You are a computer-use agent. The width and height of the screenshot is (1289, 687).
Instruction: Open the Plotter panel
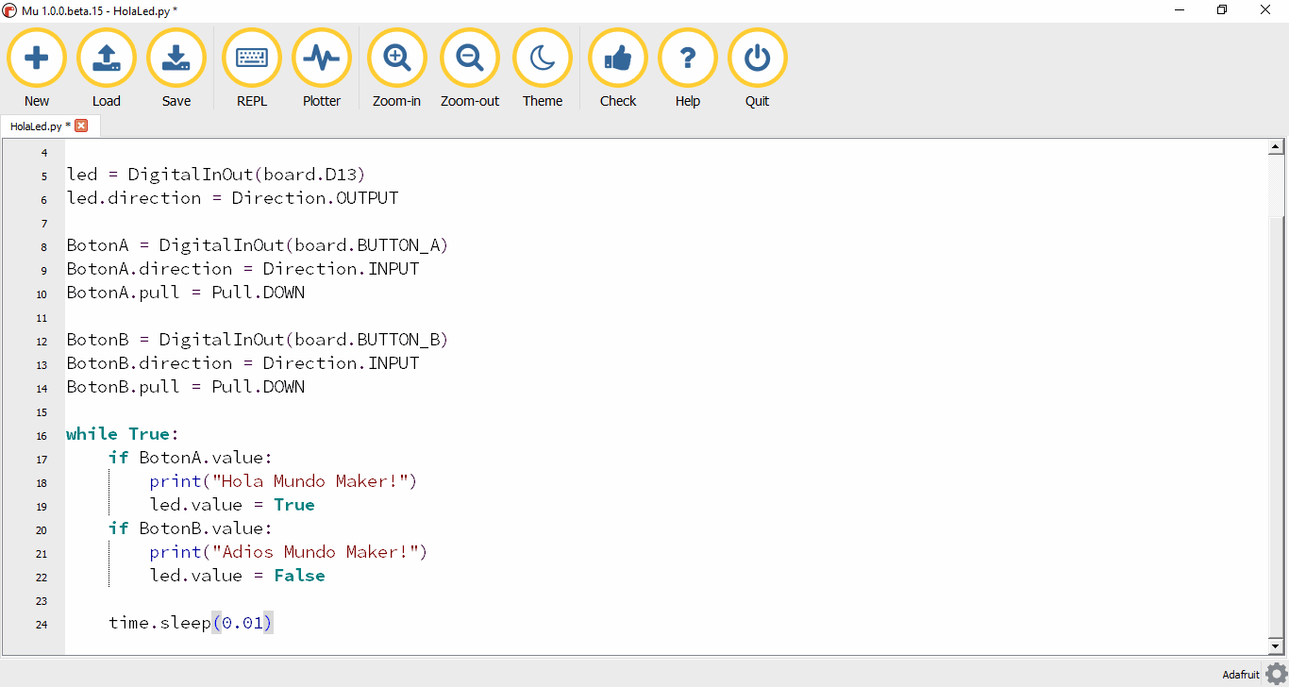[x=322, y=59]
